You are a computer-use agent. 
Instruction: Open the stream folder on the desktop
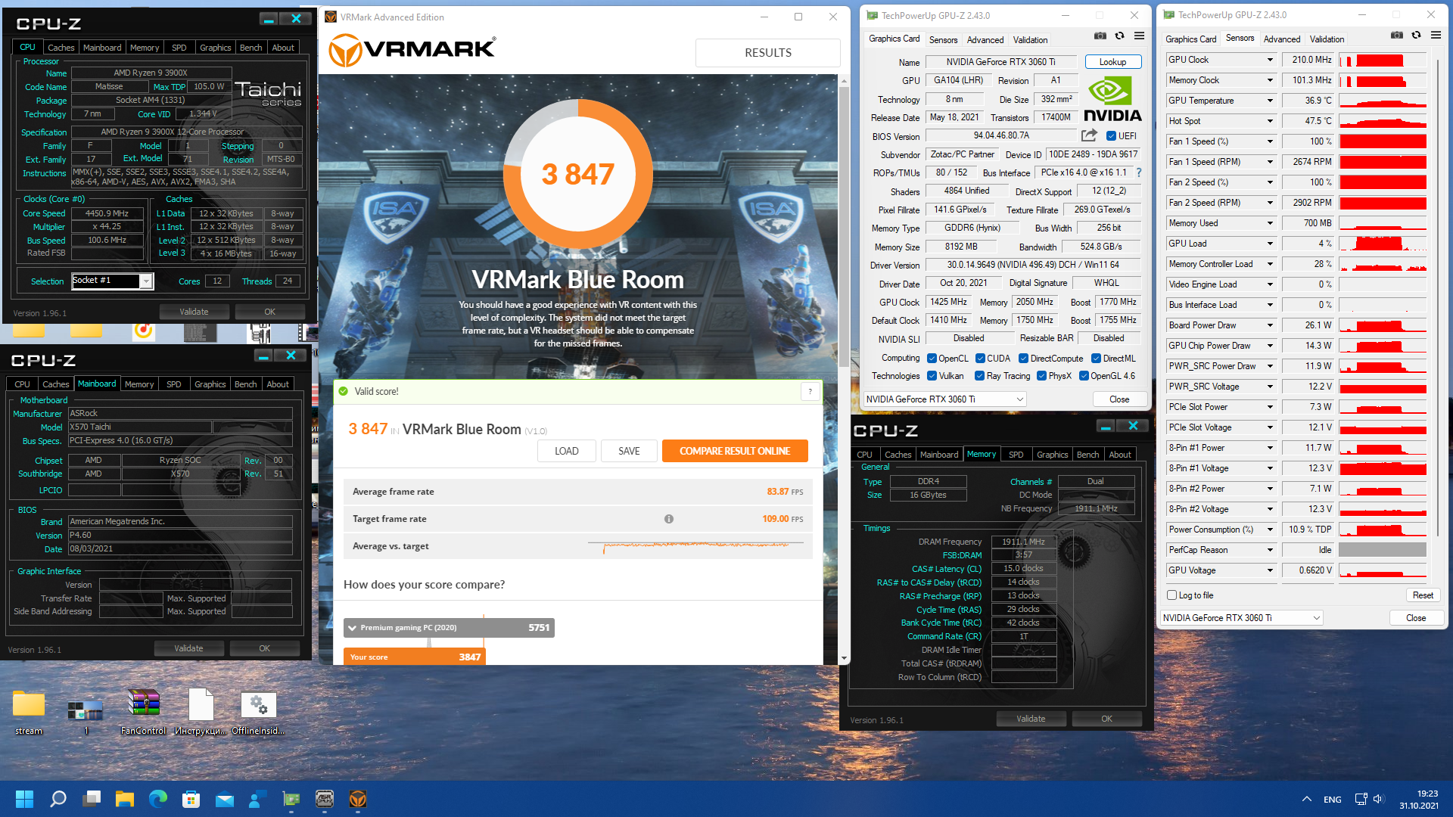click(29, 711)
